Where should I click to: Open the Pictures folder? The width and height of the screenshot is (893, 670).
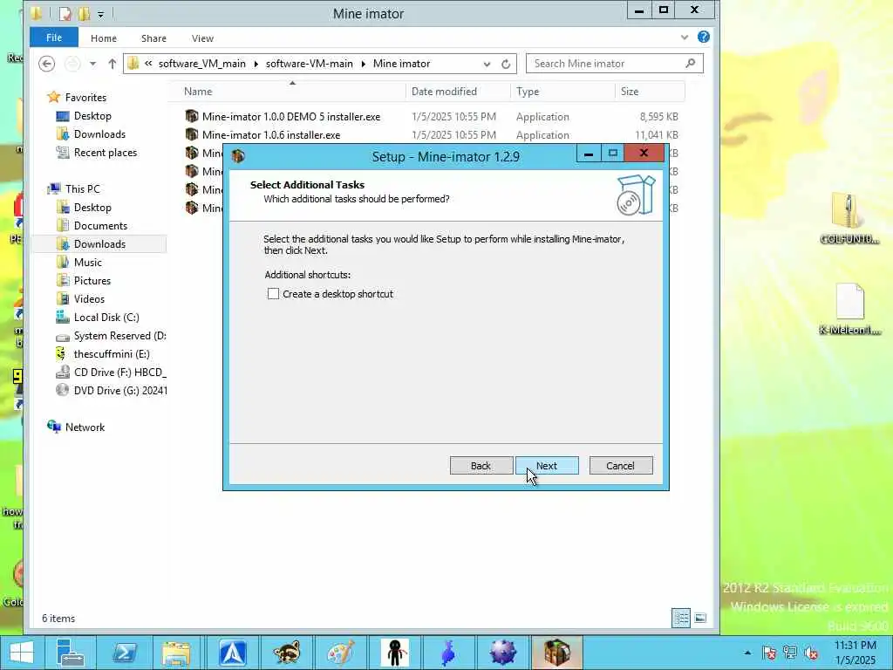[92, 280]
